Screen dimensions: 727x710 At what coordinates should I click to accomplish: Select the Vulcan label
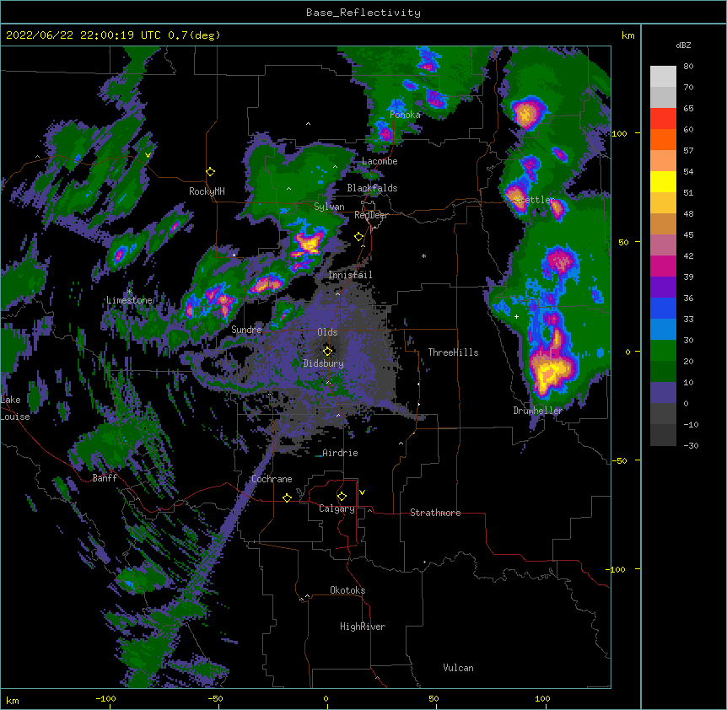(458, 668)
